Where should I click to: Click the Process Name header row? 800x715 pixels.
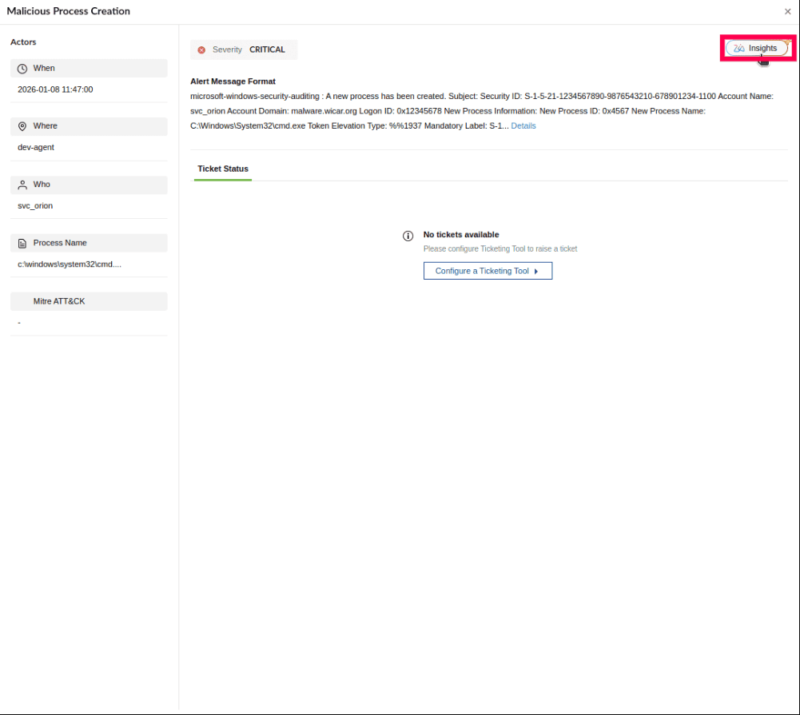click(89, 244)
